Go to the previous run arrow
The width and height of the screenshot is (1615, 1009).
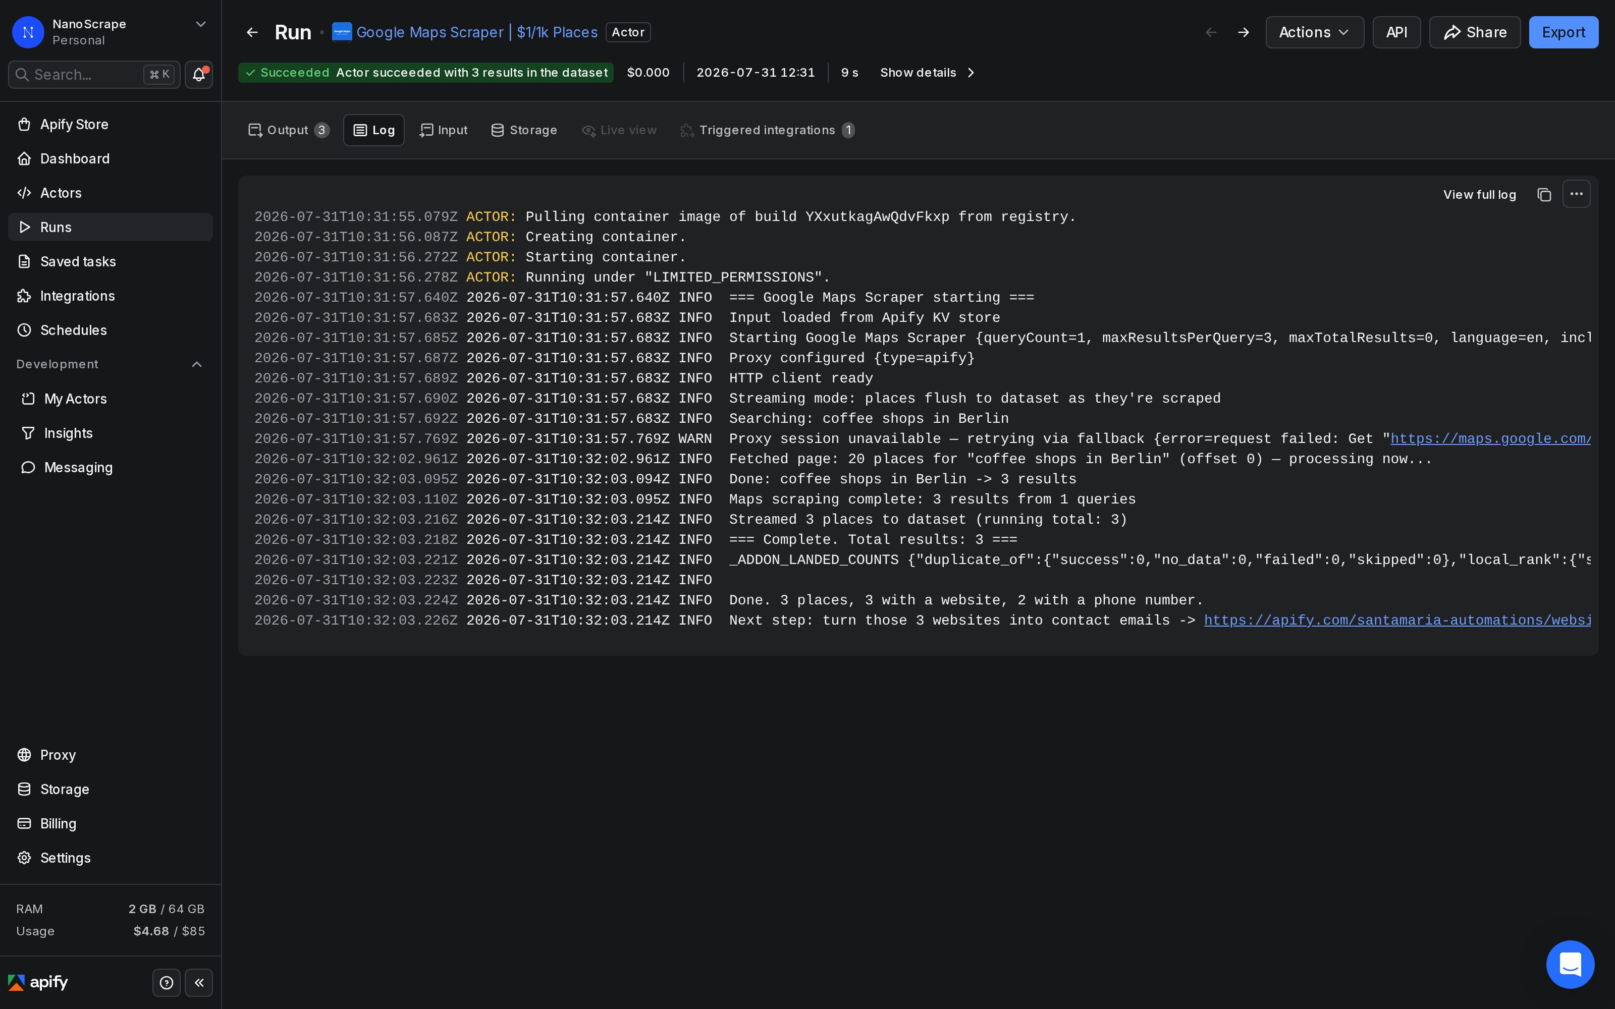(1211, 32)
